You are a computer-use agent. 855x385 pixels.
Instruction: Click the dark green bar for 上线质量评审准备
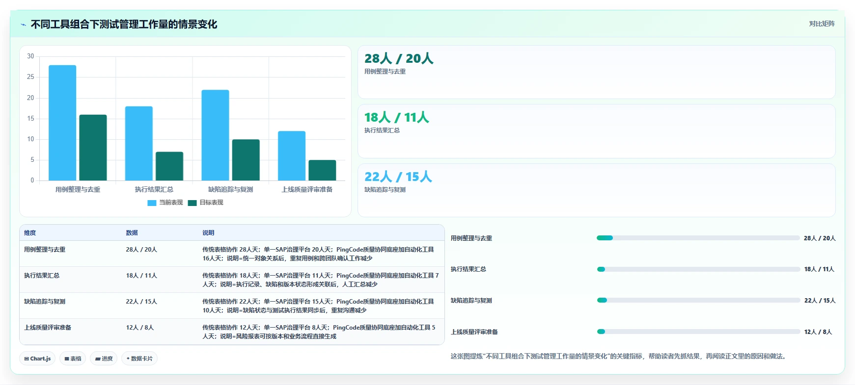322,170
